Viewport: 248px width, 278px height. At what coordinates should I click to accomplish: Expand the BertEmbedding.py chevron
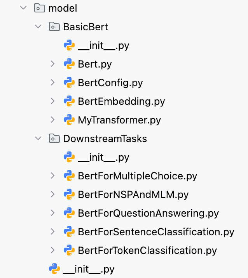pyautogui.click(x=52, y=101)
